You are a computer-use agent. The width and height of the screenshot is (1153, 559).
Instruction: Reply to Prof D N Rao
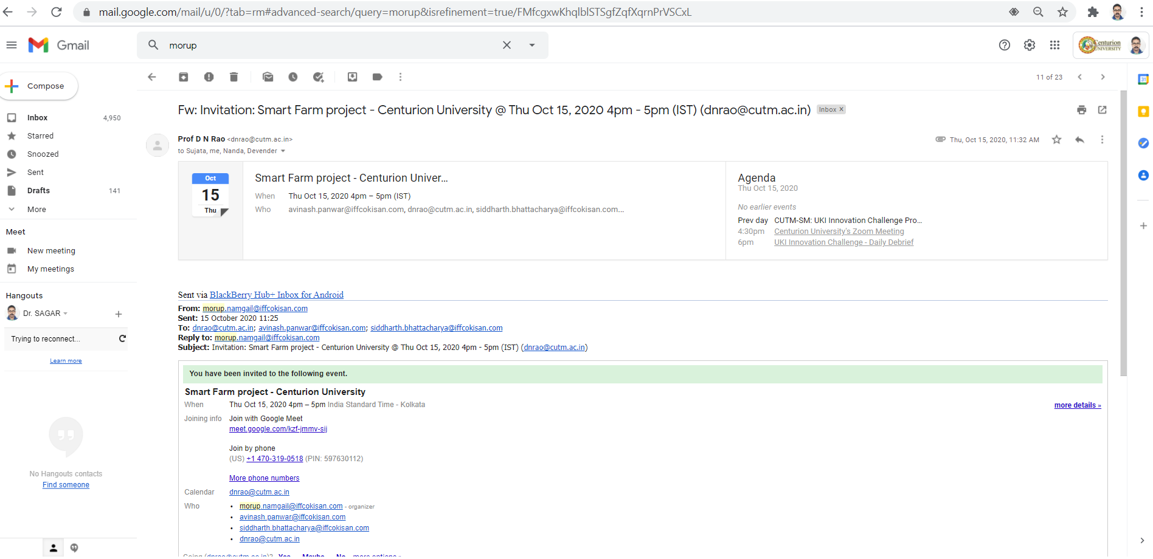tap(1080, 140)
